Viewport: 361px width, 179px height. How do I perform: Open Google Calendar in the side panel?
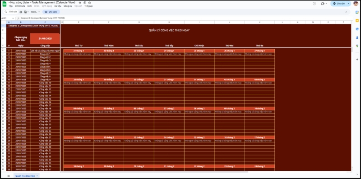click(357, 12)
